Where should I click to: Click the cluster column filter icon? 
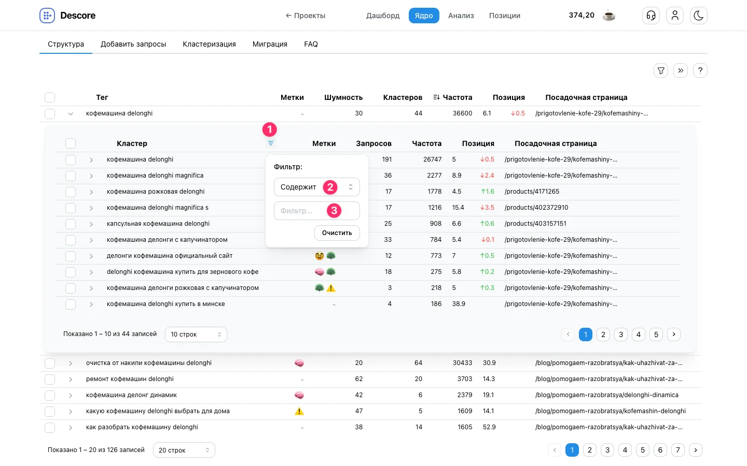pyautogui.click(x=271, y=143)
